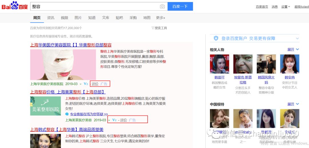The width and height of the screenshot is (309, 148).
Task: Click the Baidu logo
Action: (x=15, y=6)
